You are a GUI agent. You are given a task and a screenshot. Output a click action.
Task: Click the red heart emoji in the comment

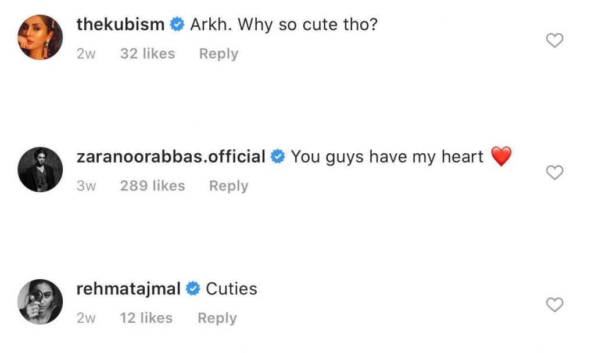pyautogui.click(x=501, y=157)
